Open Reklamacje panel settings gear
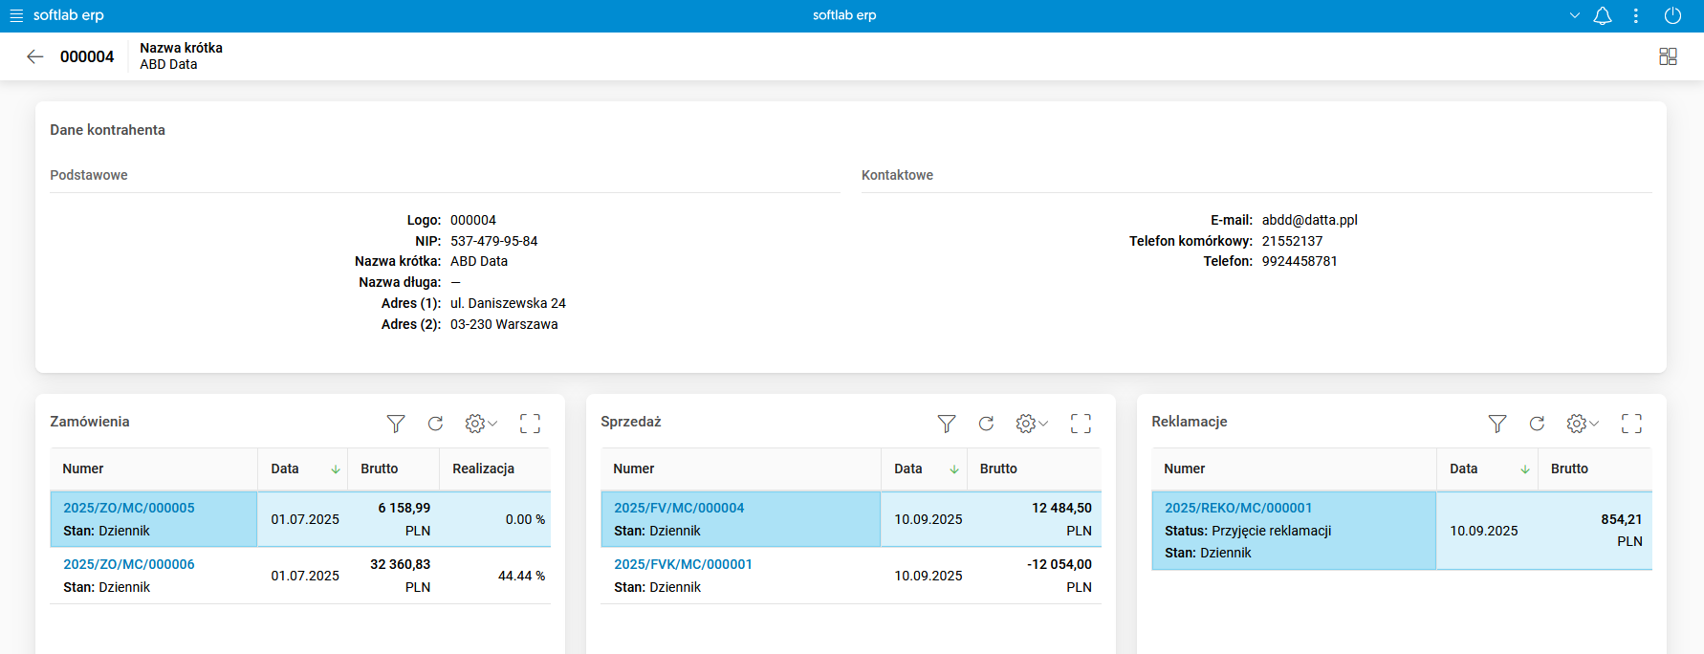This screenshot has width=1704, height=654. (x=1583, y=424)
